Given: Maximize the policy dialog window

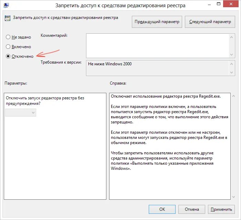Looking at the screenshot, I should (219, 4).
